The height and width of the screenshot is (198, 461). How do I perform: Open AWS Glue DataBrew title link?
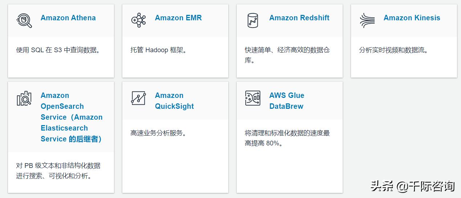287,101
